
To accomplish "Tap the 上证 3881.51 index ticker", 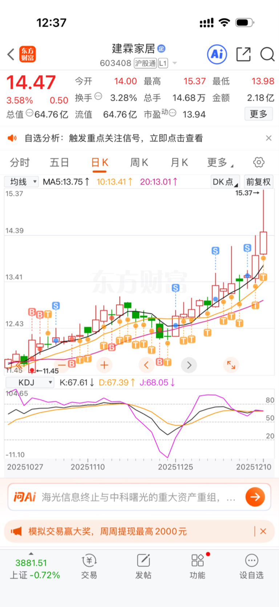I will click(x=35, y=569).
